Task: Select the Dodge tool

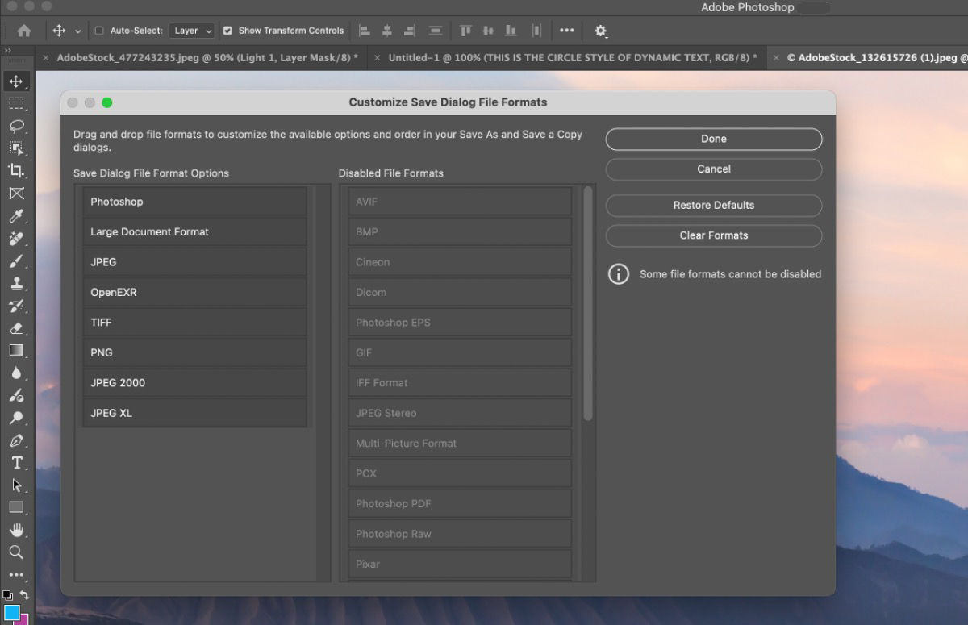Action: [x=16, y=418]
